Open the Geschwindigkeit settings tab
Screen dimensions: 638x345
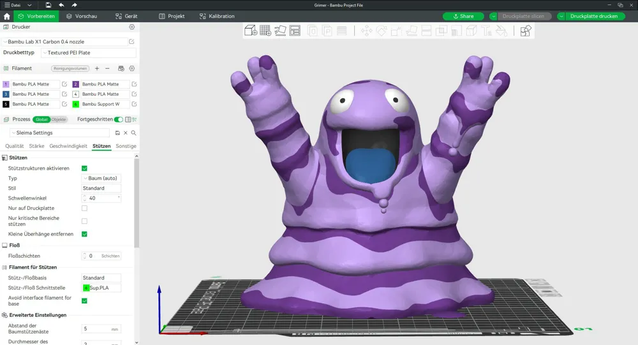click(x=68, y=146)
